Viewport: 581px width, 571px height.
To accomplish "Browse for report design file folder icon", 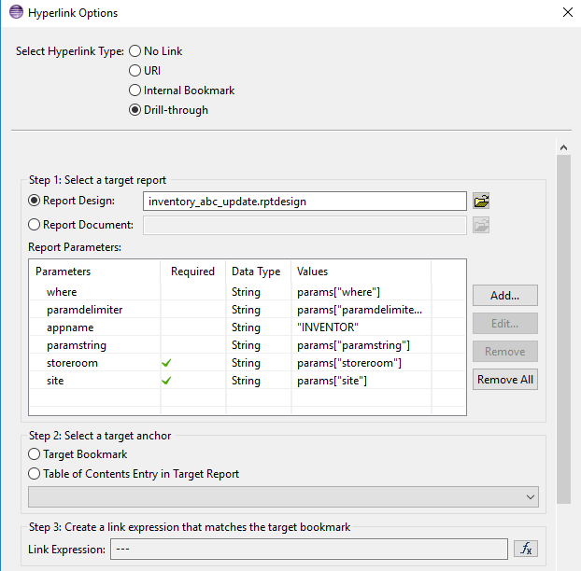I will pyautogui.click(x=481, y=202).
